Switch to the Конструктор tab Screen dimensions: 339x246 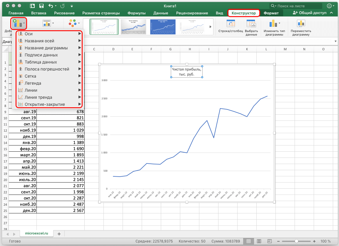(x=244, y=13)
